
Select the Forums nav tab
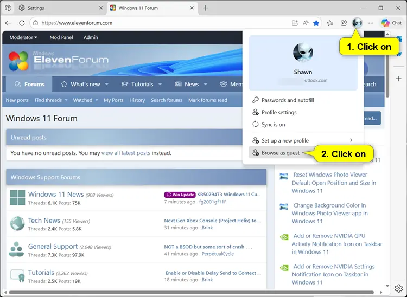point(29,84)
